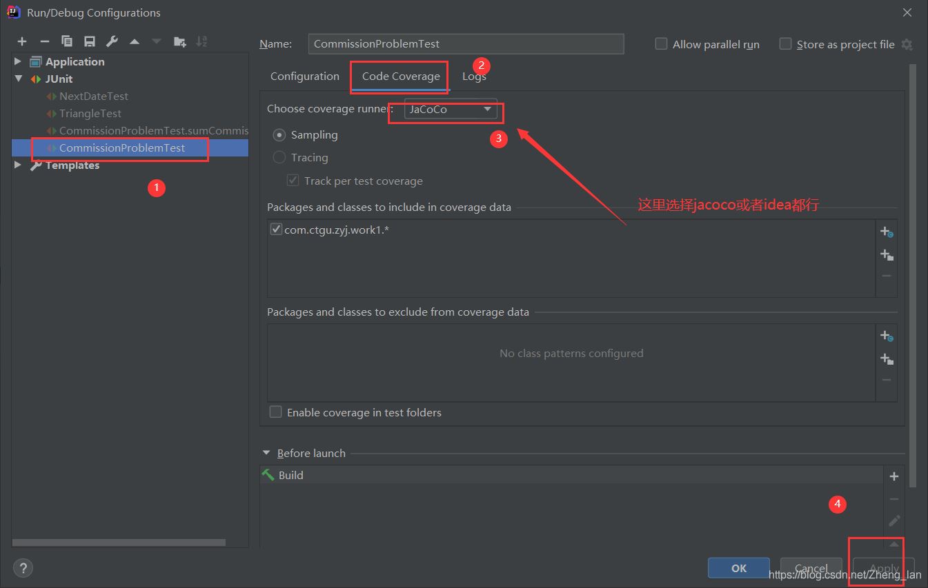Expand the Application tree node
This screenshot has height=588, width=928.
(18, 61)
